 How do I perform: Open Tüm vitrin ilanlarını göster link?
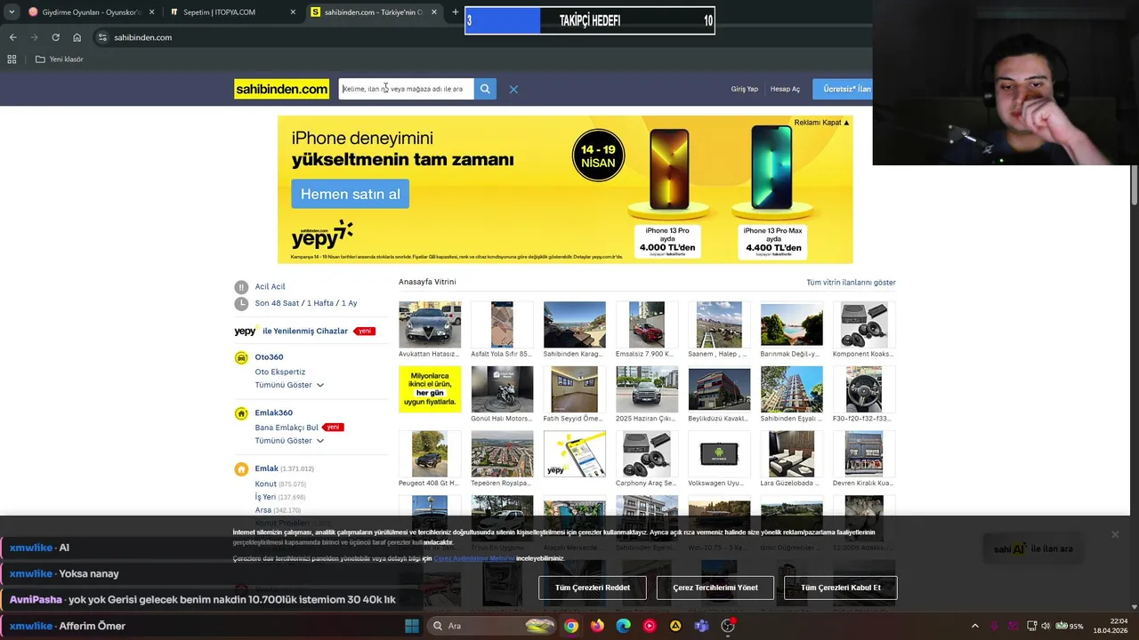point(851,283)
